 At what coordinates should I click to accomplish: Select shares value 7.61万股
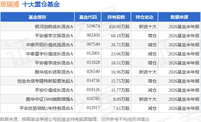point(122,108)
